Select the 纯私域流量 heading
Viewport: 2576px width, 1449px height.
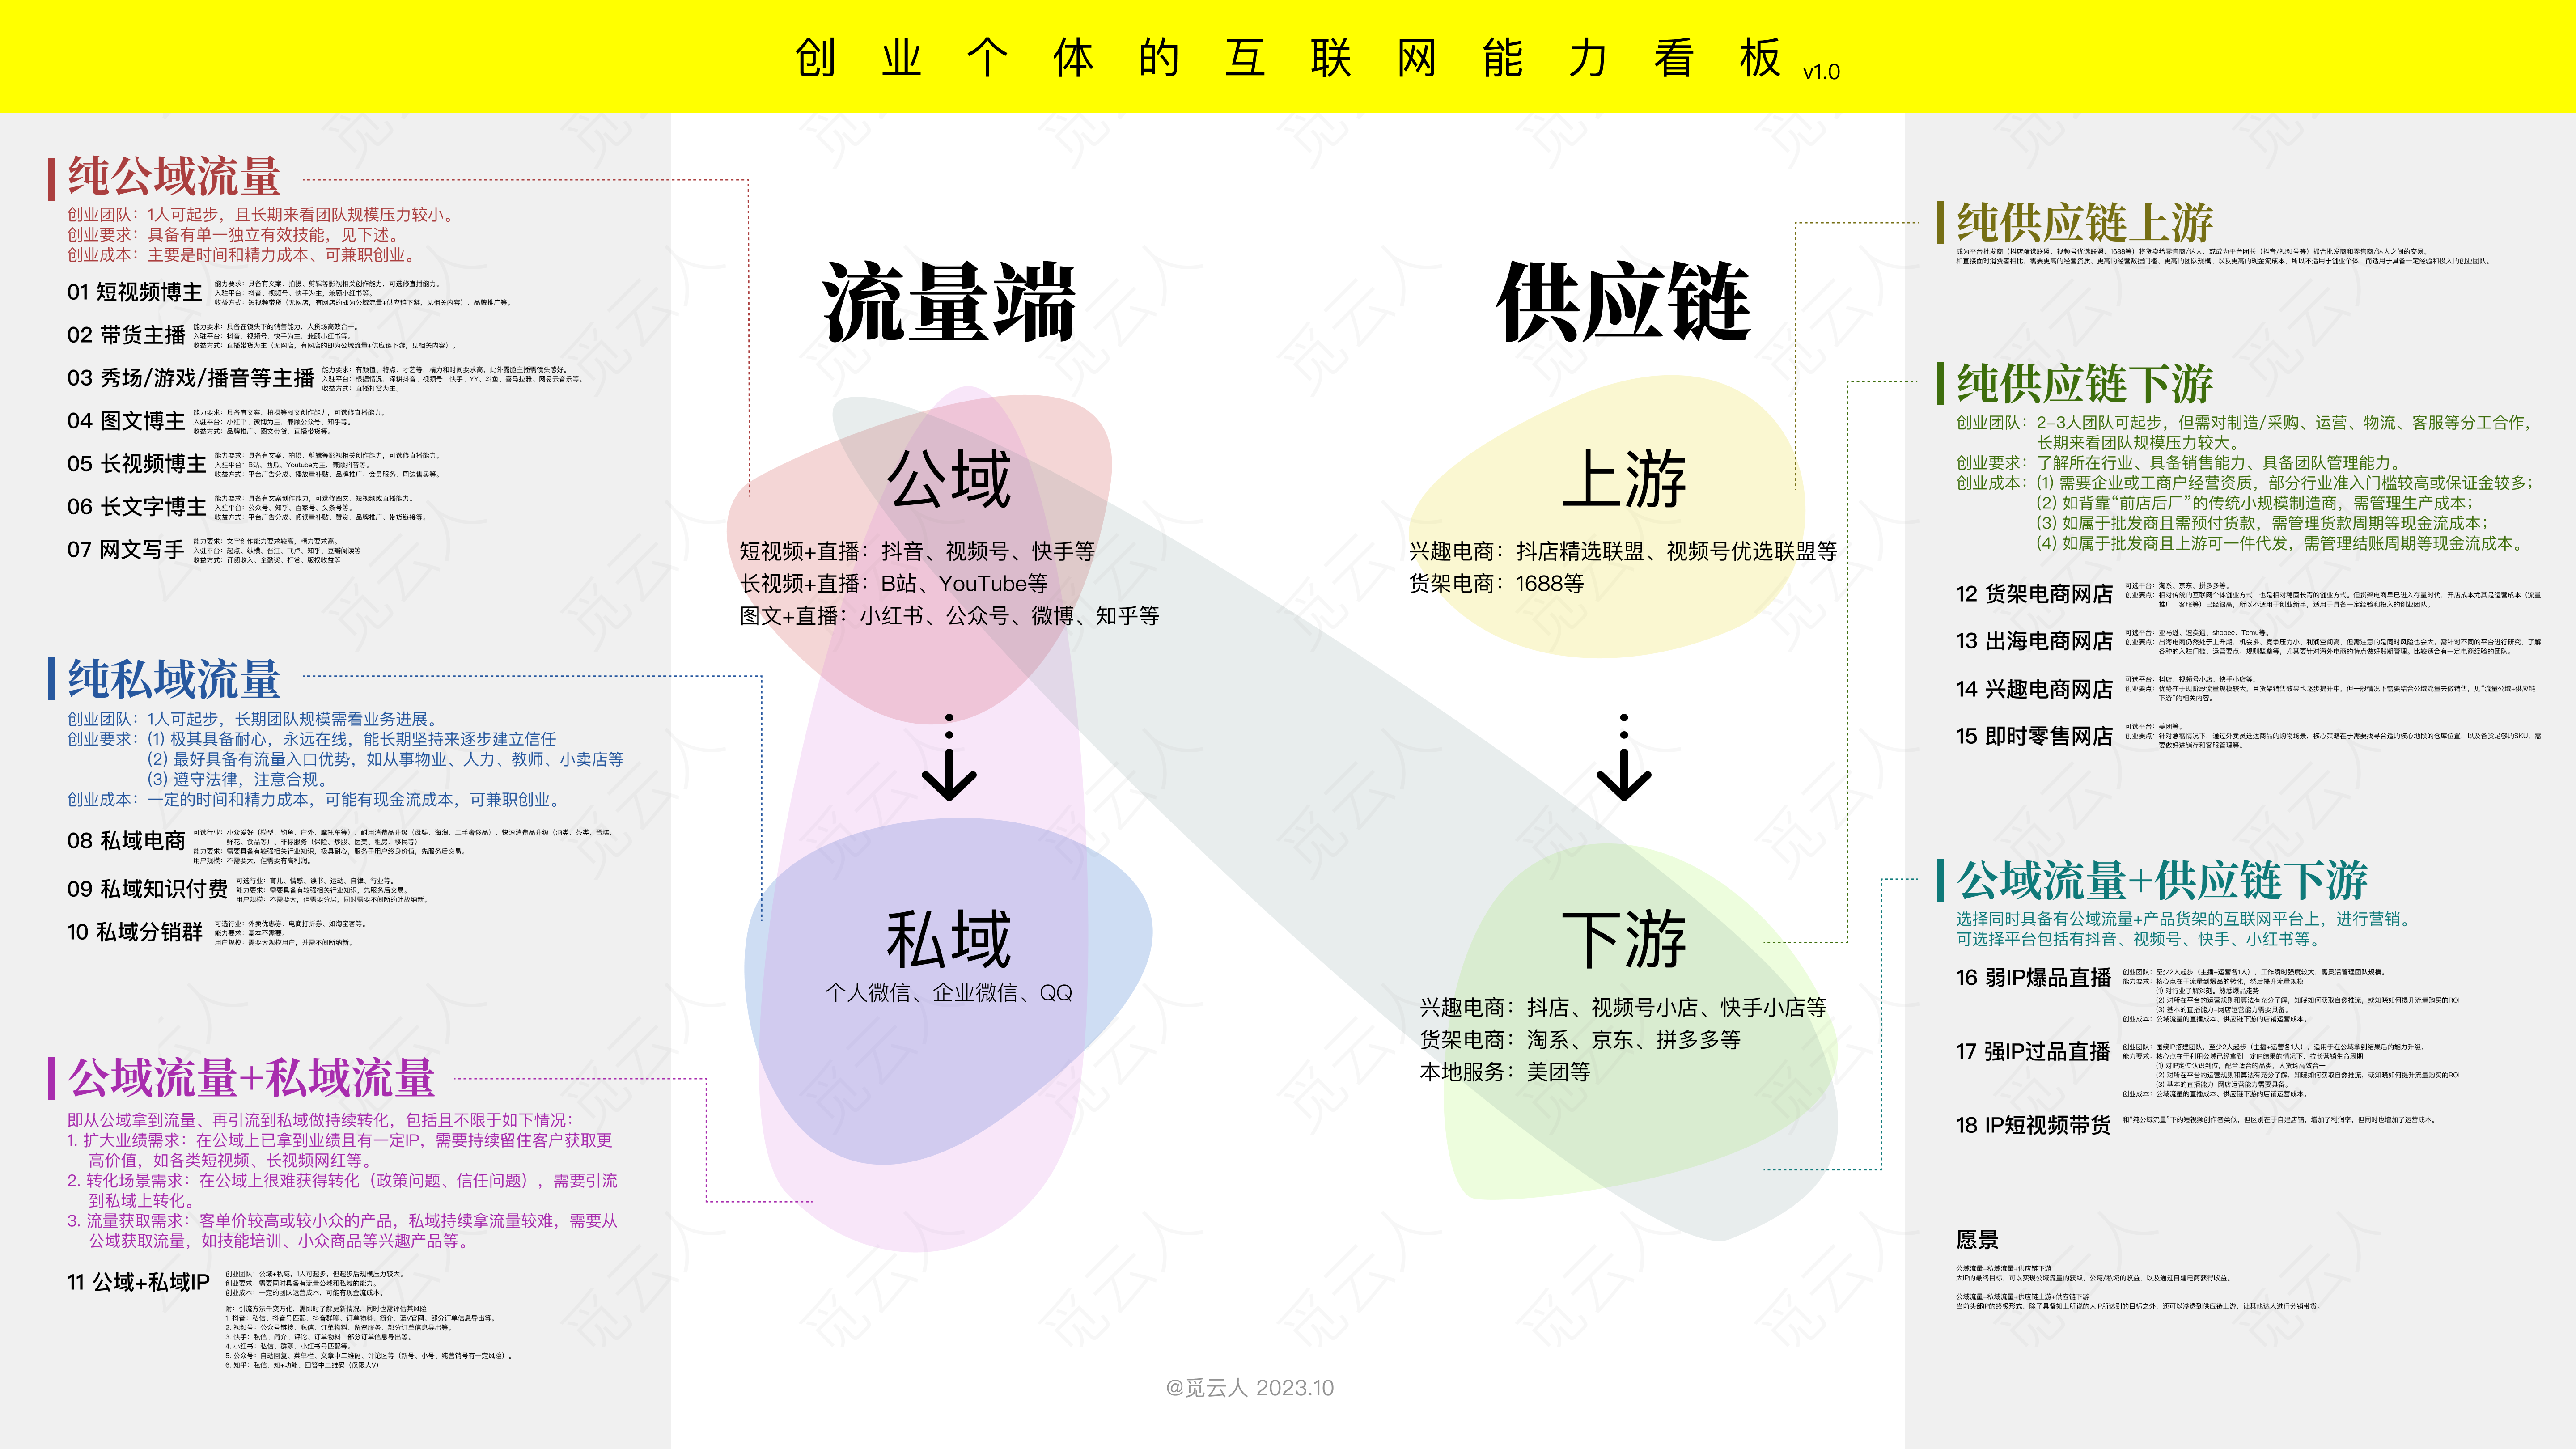(173, 679)
